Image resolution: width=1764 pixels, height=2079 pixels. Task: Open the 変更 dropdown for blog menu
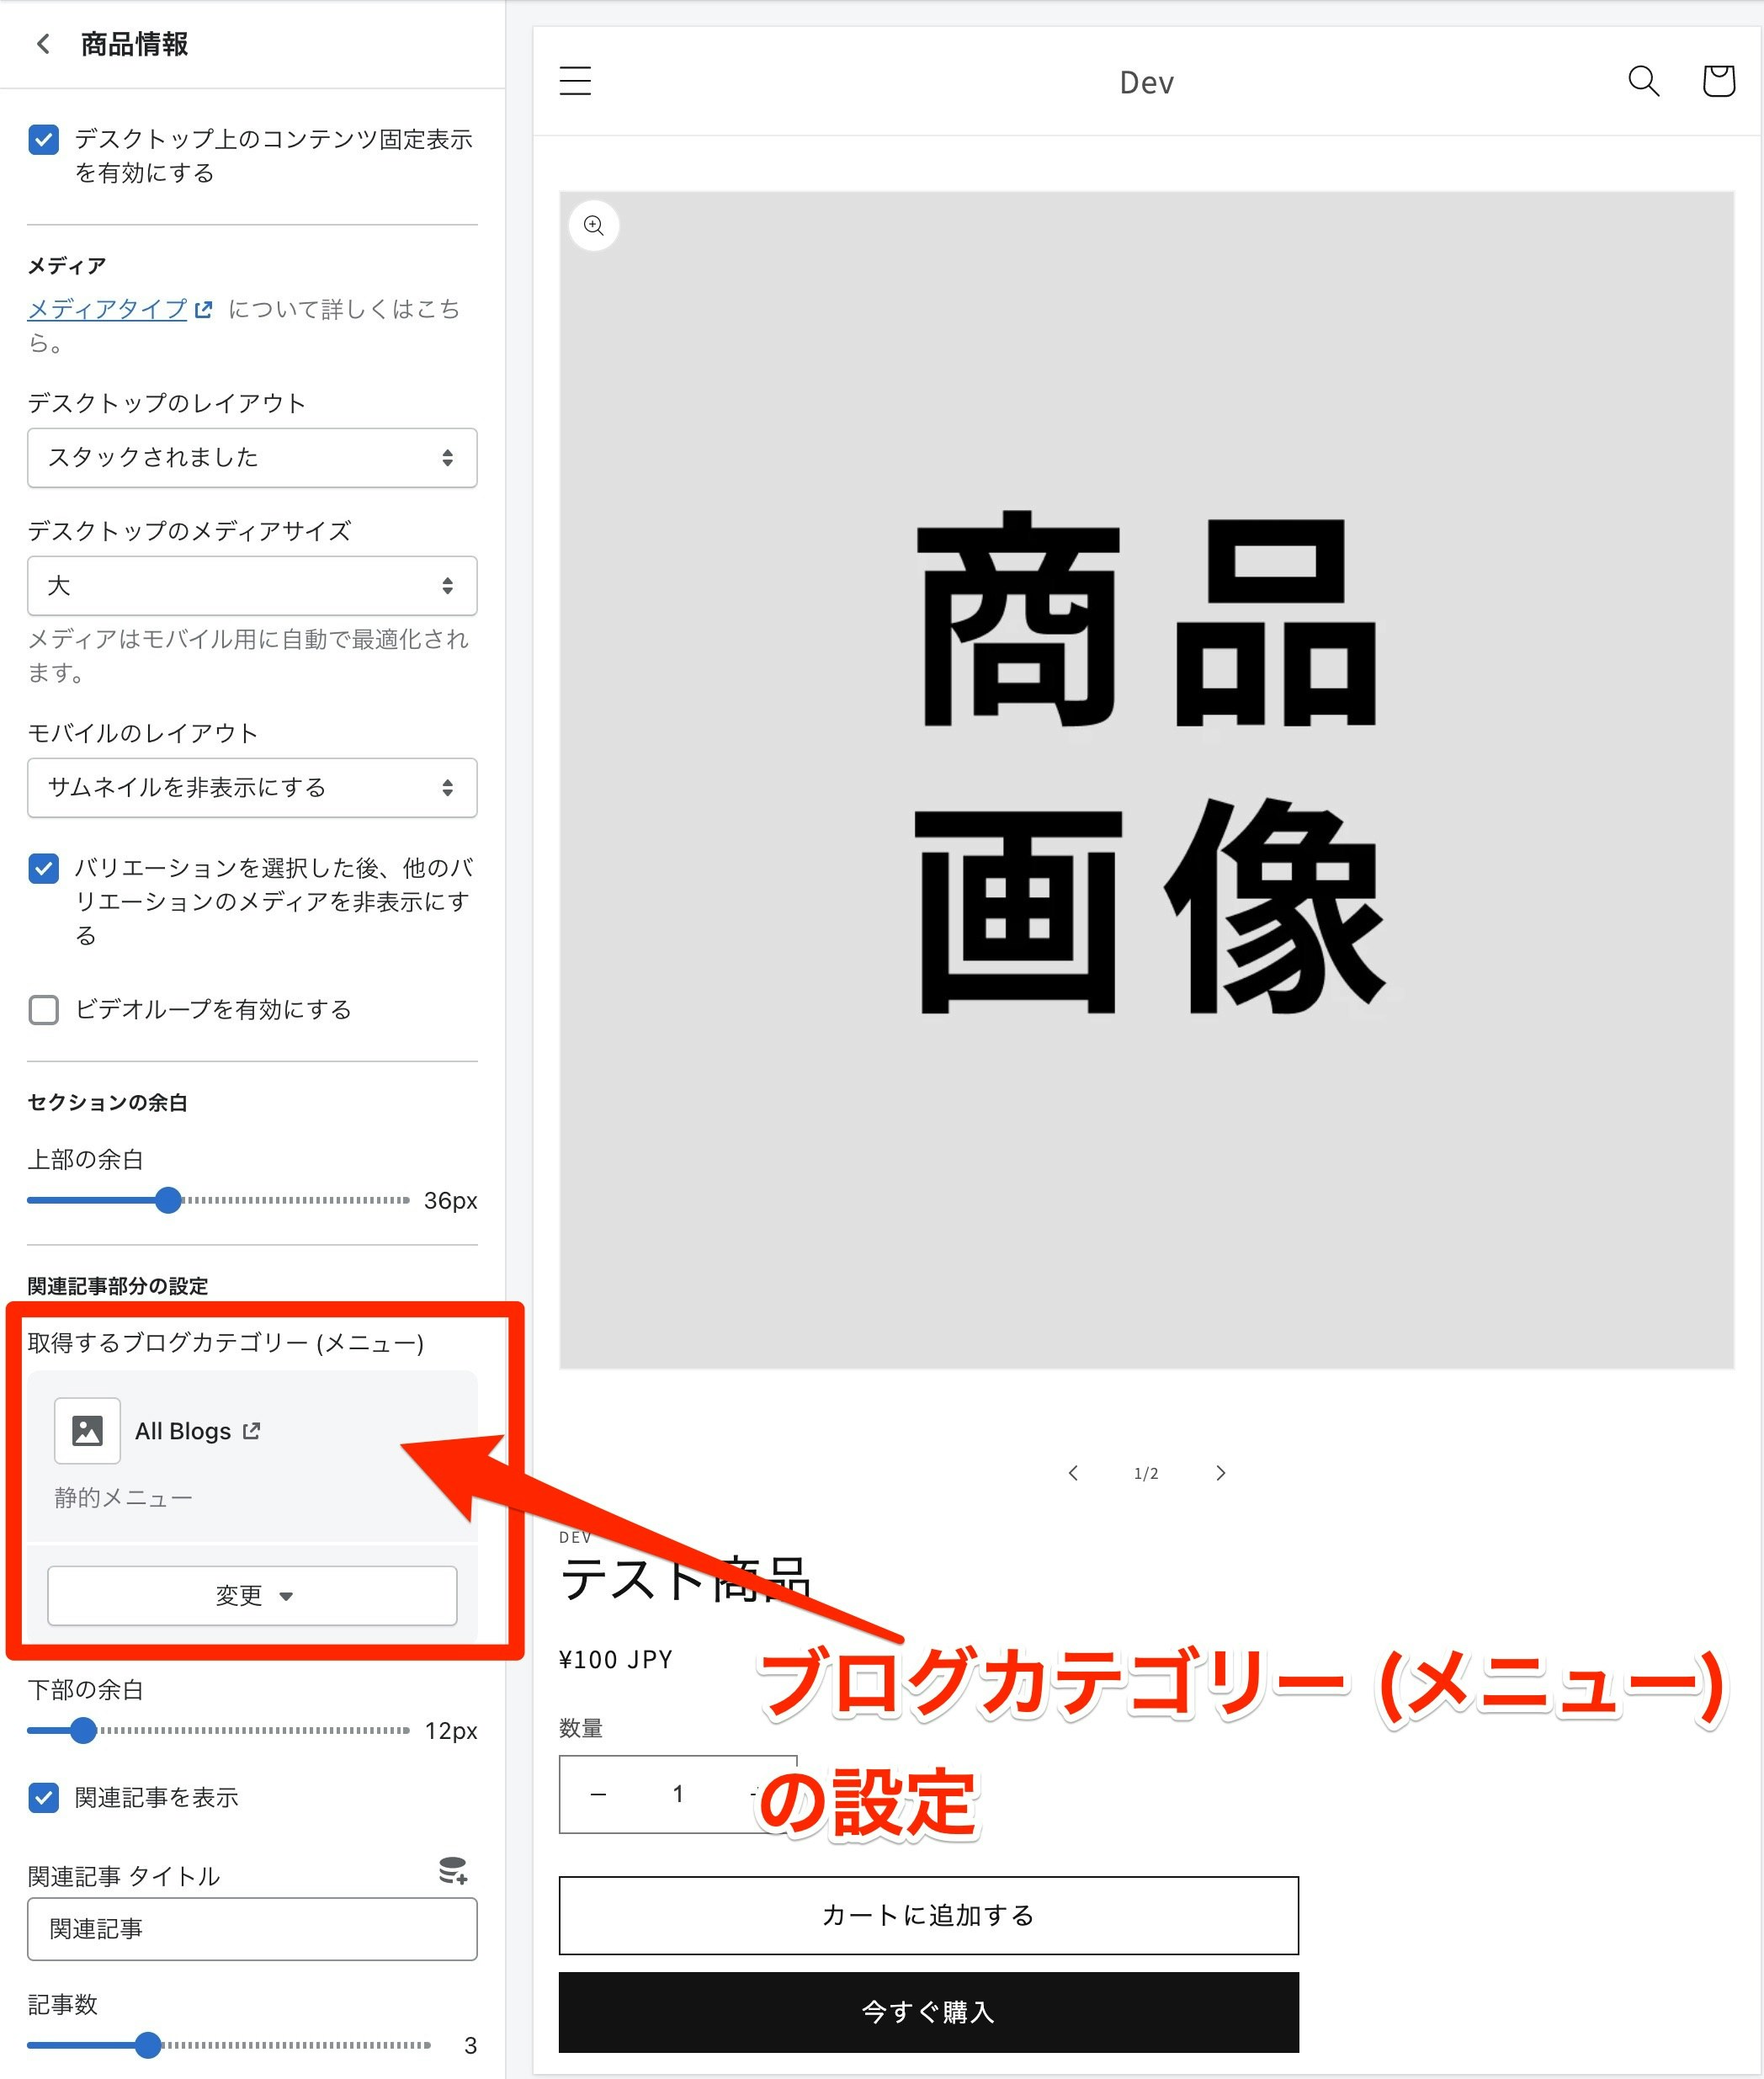click(x=252, y=1596)
